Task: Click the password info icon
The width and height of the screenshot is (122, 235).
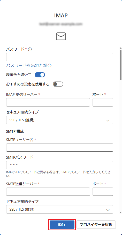Action: pyautogui.click(x=30, y=49)
